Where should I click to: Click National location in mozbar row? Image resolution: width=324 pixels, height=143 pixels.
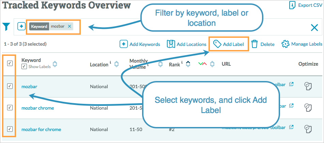(x=99, y=86)
